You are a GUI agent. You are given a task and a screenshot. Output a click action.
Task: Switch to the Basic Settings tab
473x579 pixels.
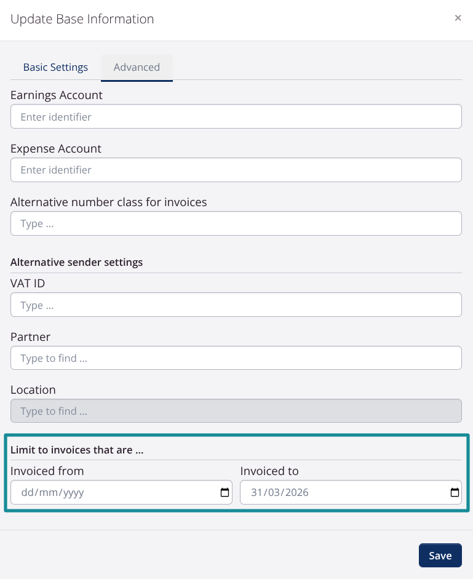pyautogui.click(x=55, y=67)
